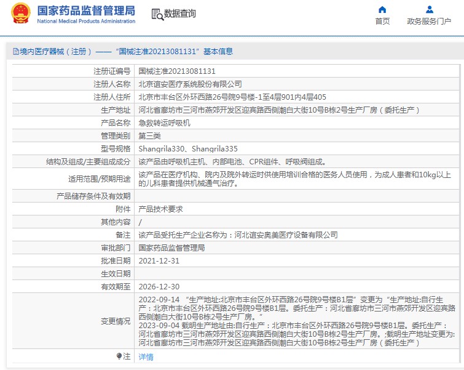Open the 政务服务门户 text link
464x370 pixels.
(x=429, y=22)
